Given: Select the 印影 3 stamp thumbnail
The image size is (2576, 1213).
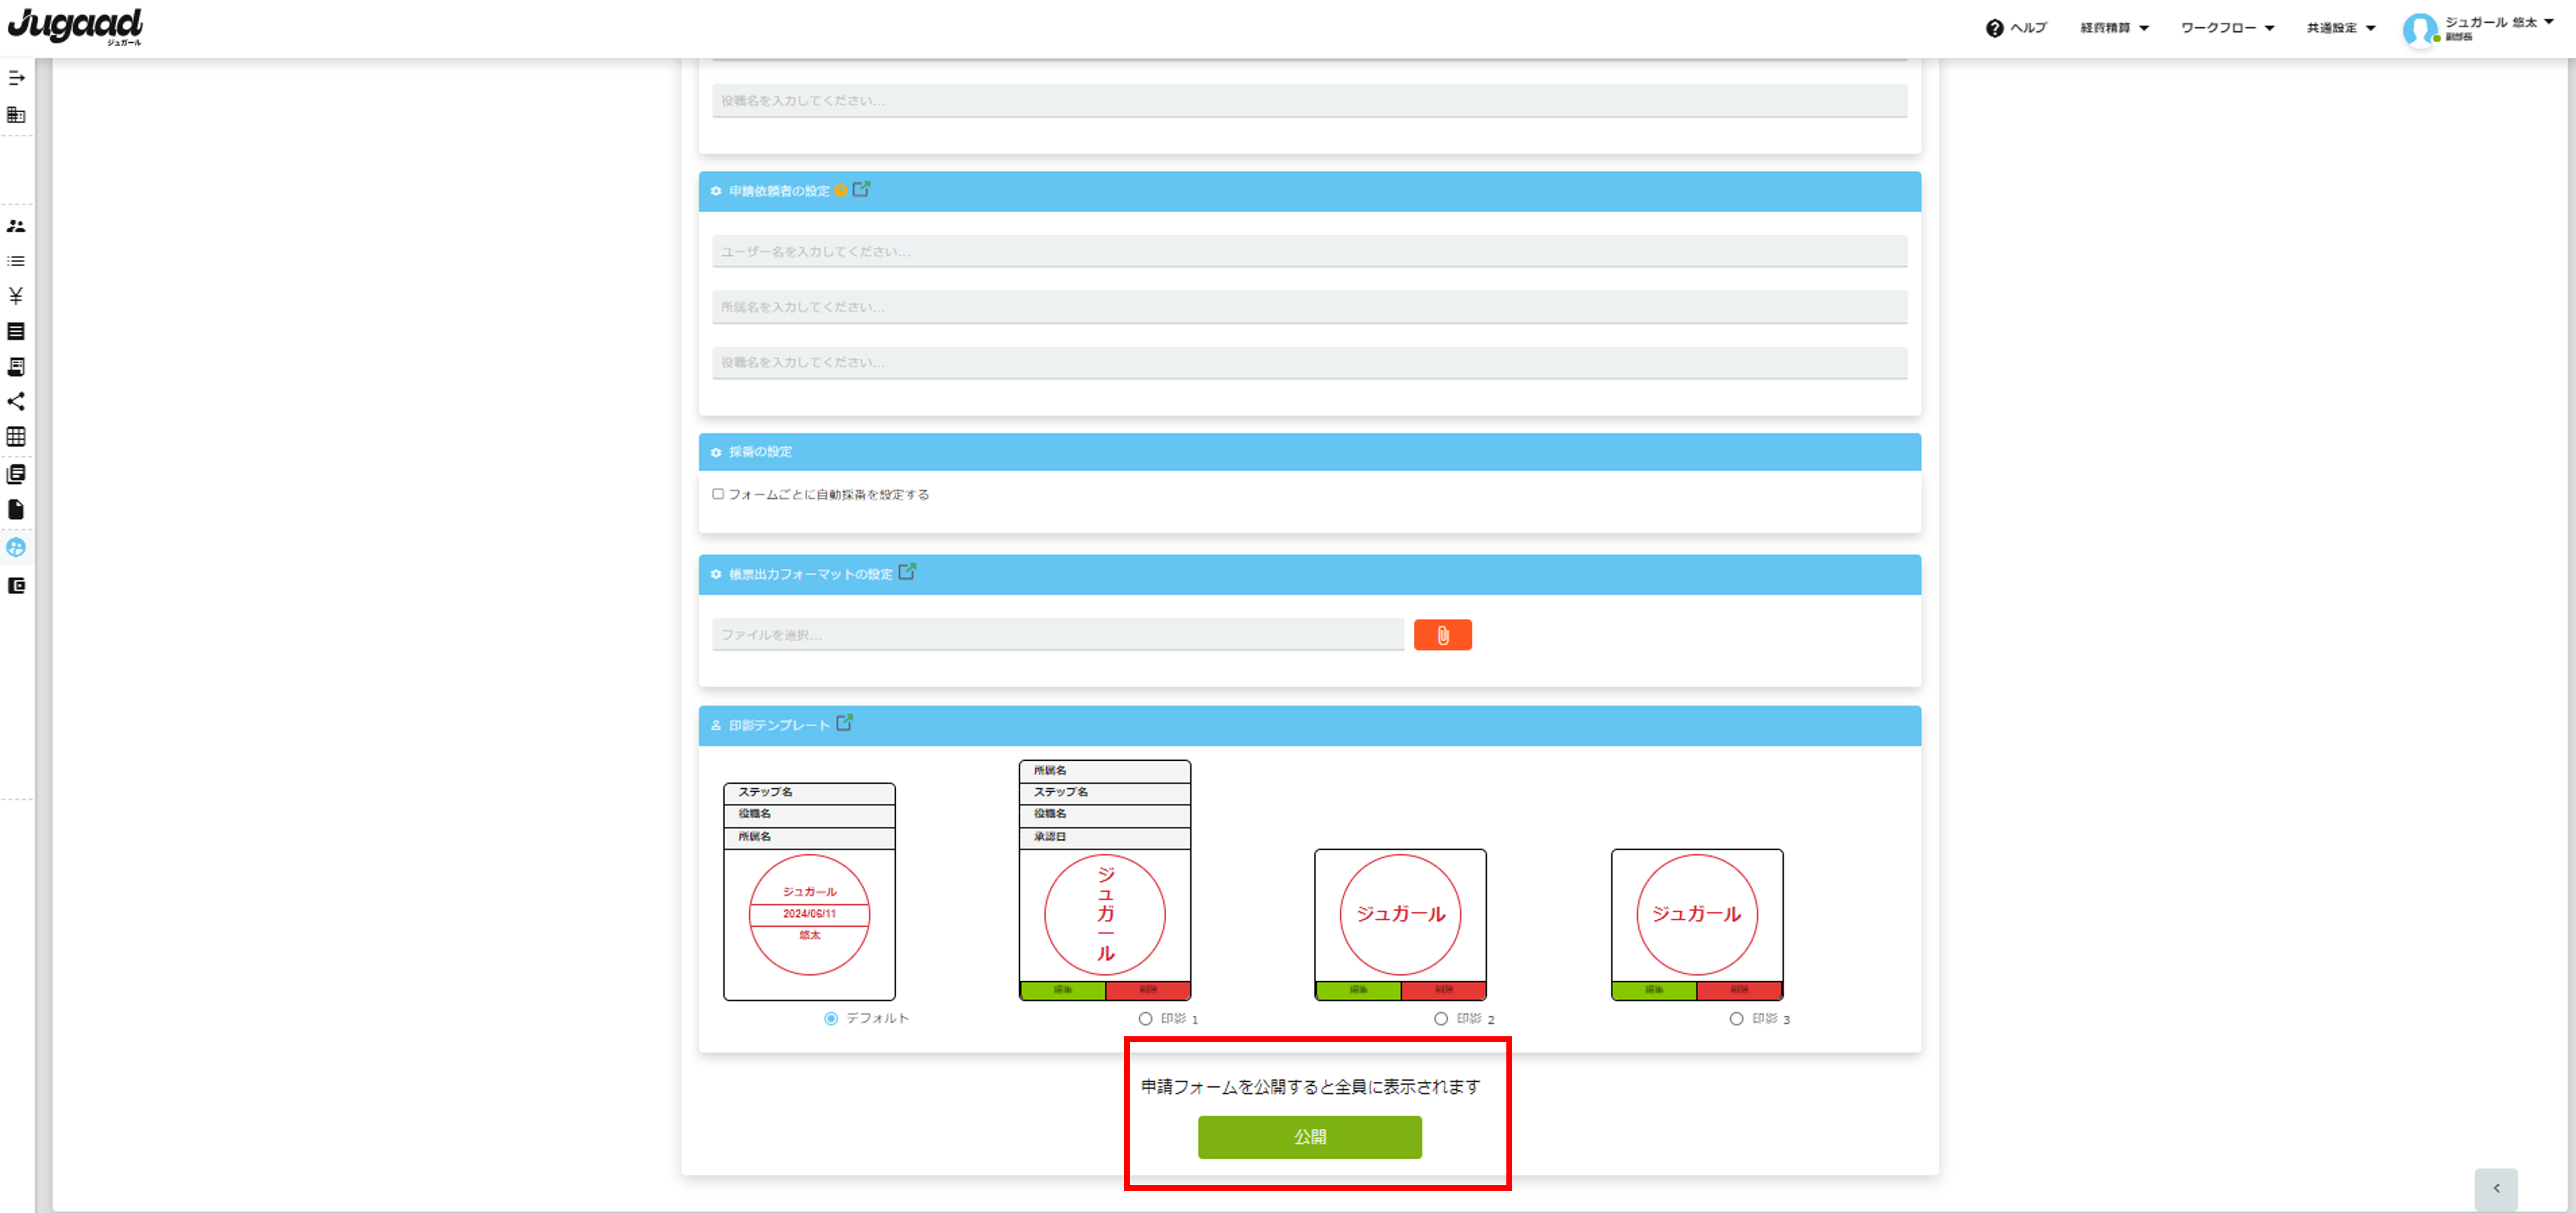Looking at the screenshot, I should (1697, 925).
